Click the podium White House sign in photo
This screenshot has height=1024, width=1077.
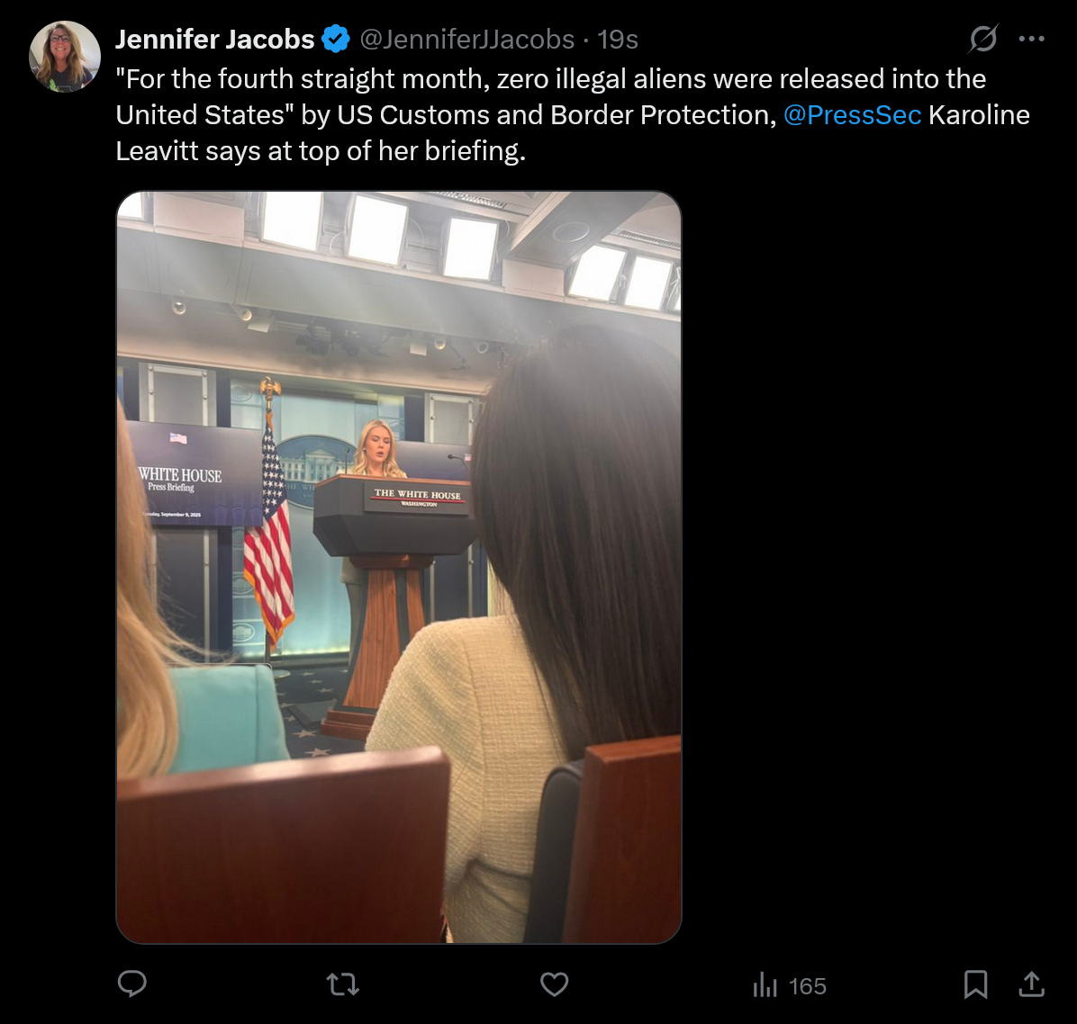pyautogui.click(x=417, y=497)
